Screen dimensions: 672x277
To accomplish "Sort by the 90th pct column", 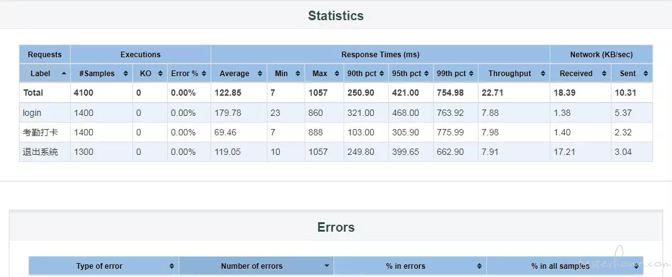I will click(x=366, y=73).
